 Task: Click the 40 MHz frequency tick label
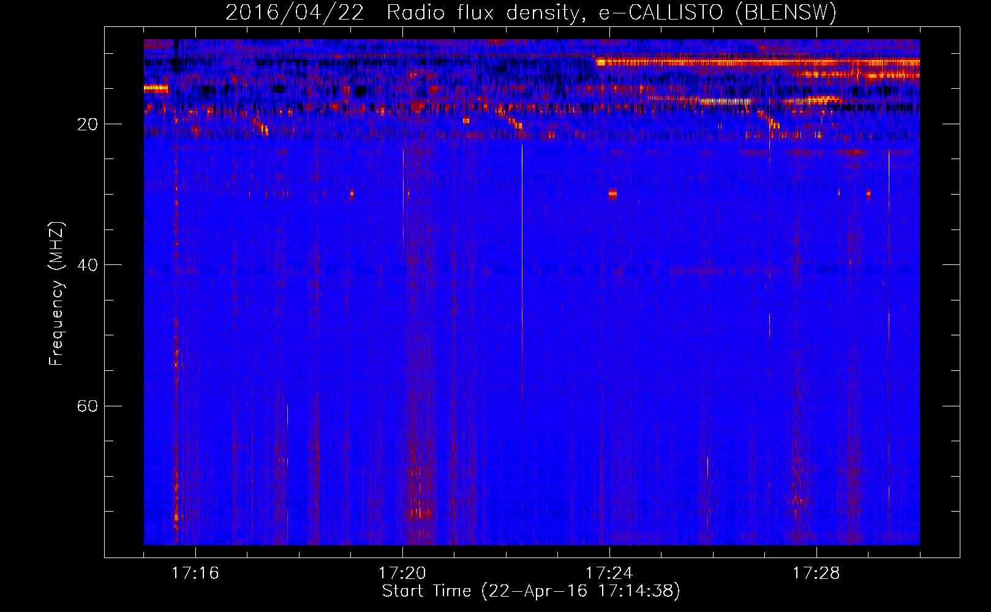pos(88,265)
